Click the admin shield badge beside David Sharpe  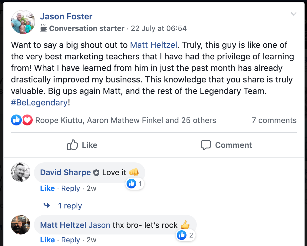pos(96,173)
